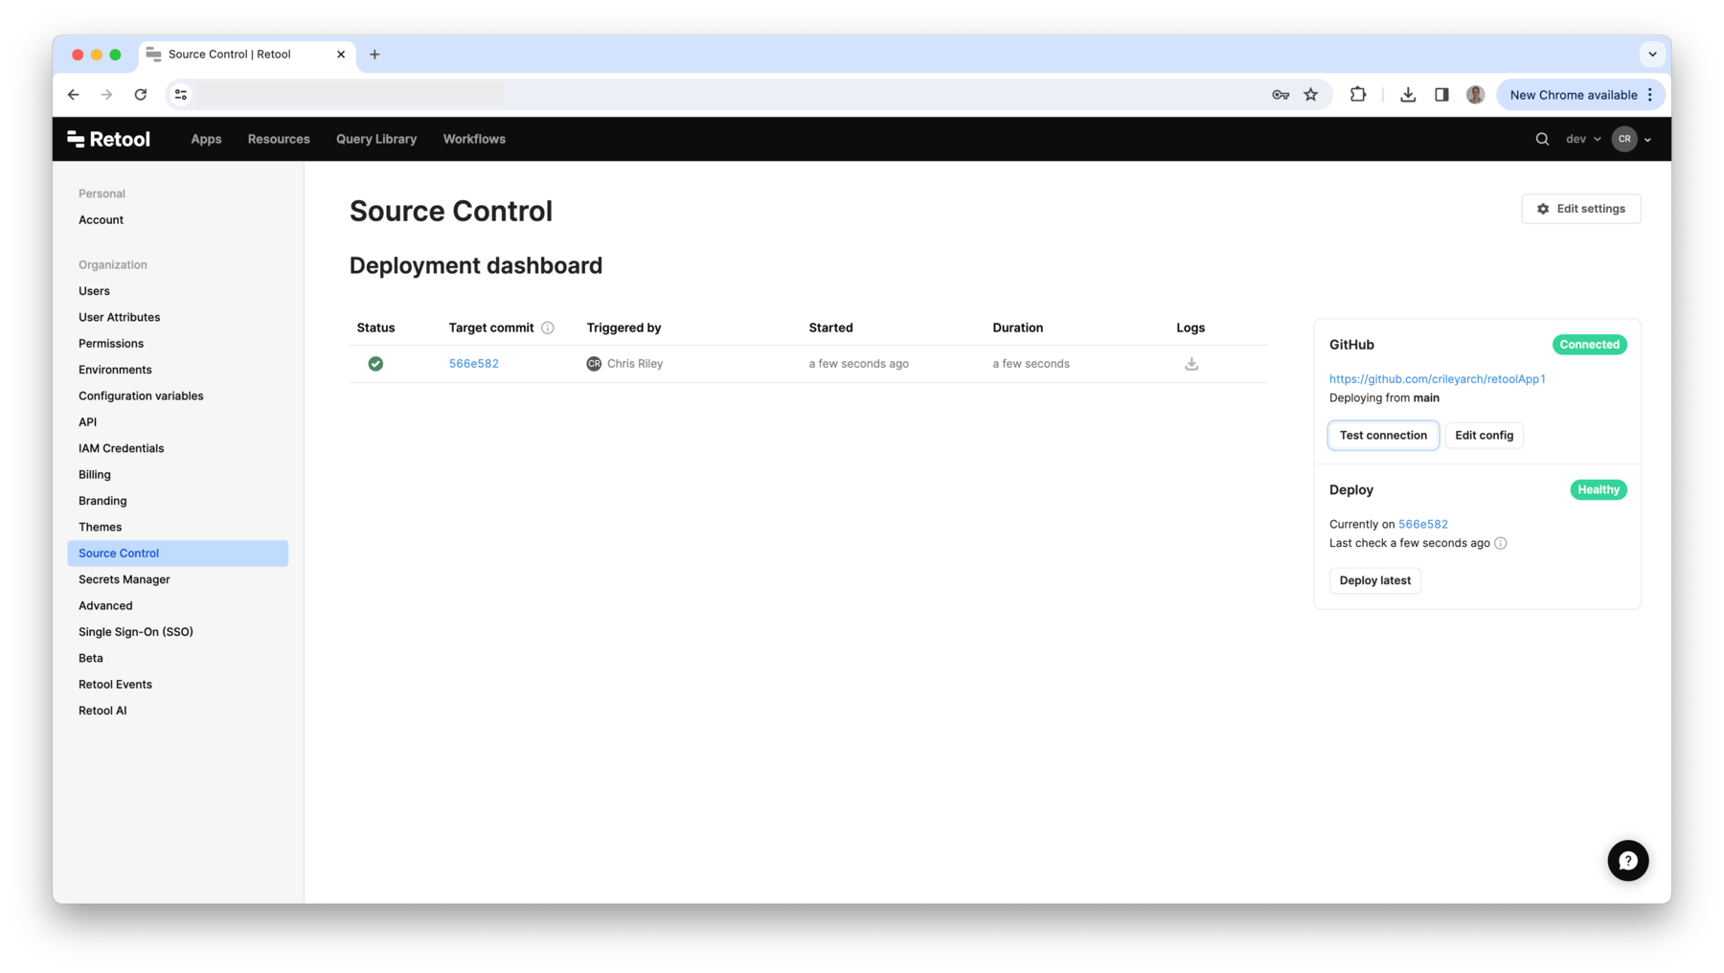This screenshot has height=973, width=1724.
Task: Open Workflows
Action: point(474,139)
